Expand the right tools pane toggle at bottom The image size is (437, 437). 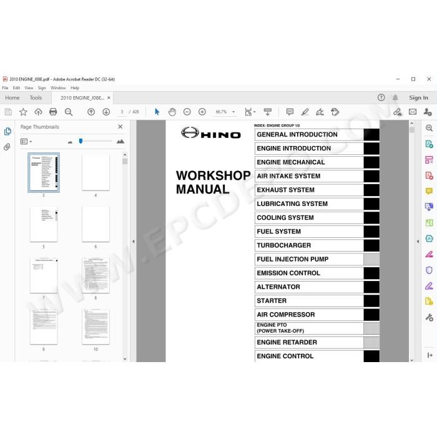click(430, 355)
